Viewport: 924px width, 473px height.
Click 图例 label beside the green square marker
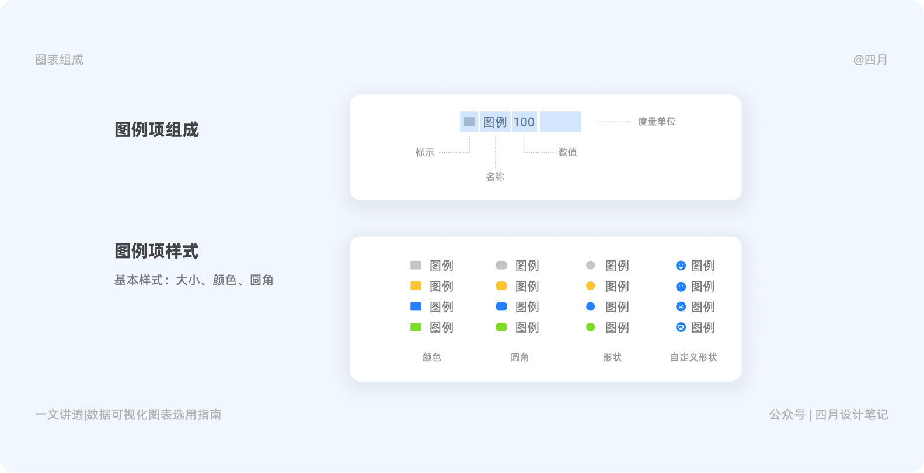coord(441,328)
